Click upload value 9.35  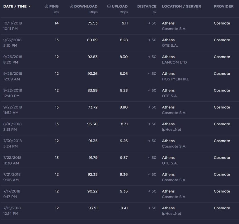[124, 191]
